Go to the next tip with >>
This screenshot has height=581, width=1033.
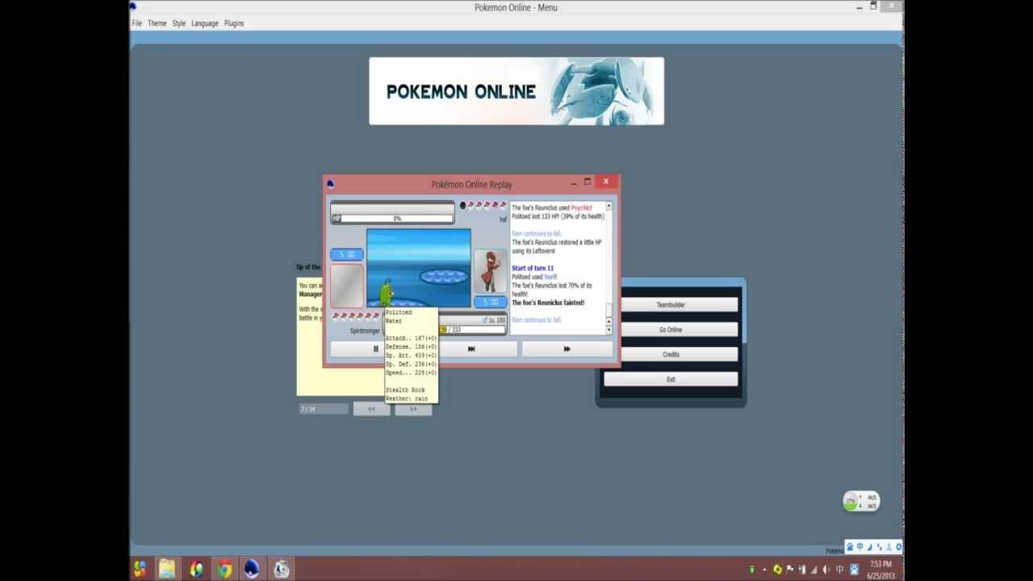coord(413,409)
